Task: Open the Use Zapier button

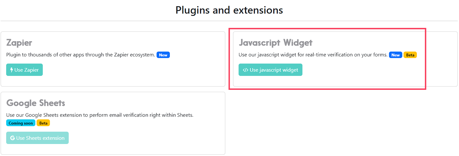Action: [x=24, y=70]
